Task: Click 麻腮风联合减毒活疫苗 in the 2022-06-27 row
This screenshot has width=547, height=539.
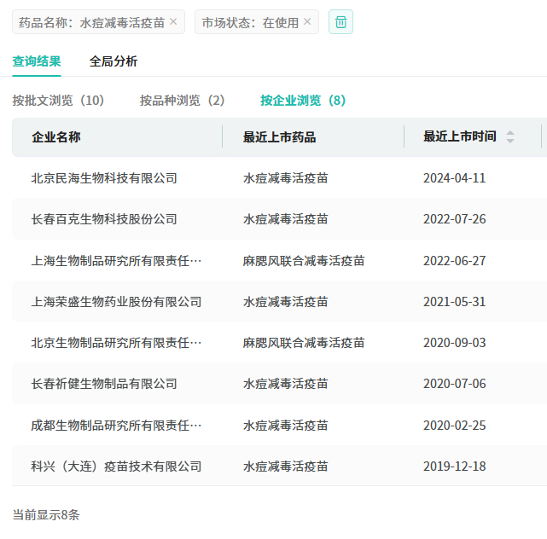Action: click(304, 261)
